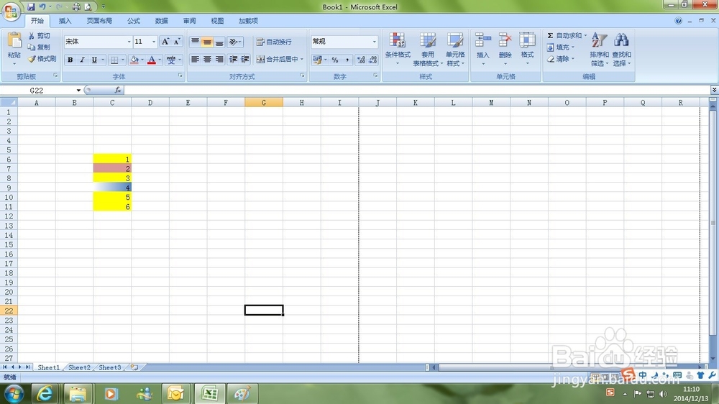Increase decimal places
This screenshot has height=404, width=719.
click(x=361, y=60)
